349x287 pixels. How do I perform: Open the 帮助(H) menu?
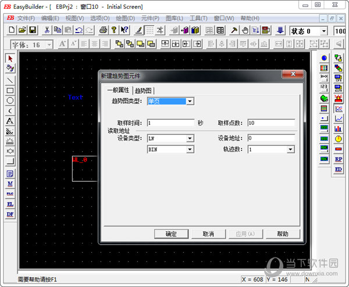250,18
